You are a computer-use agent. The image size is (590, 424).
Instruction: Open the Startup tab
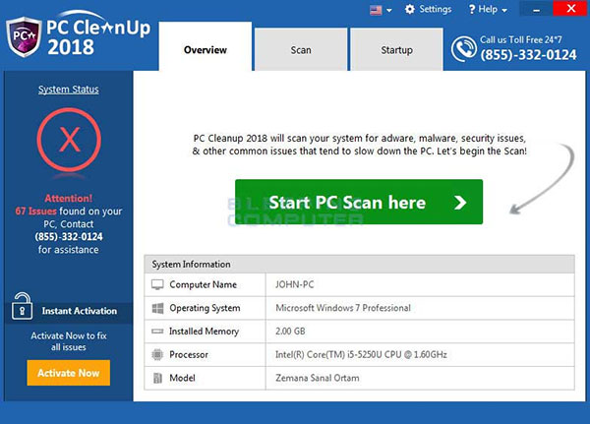point(397,50)
